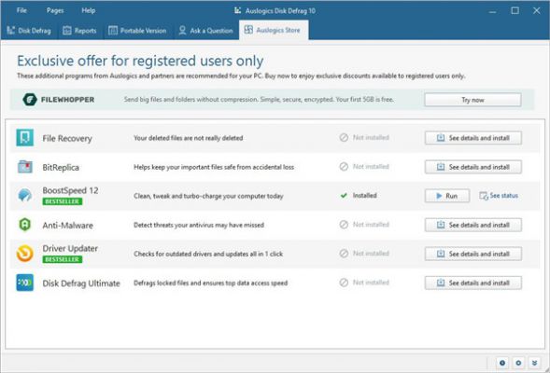Open the File menu

21,10
